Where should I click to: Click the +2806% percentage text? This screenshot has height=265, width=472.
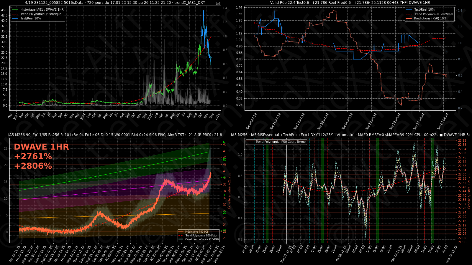33,166
